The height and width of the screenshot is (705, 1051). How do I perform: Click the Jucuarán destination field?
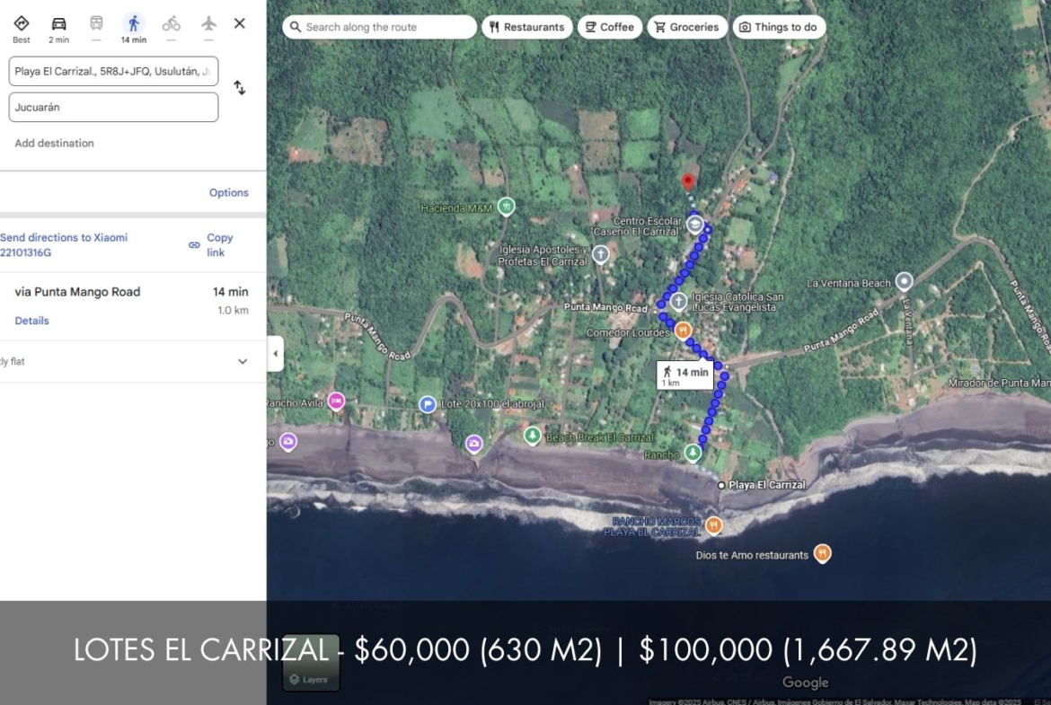113,108
